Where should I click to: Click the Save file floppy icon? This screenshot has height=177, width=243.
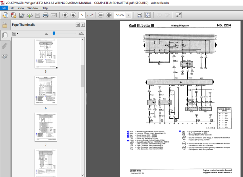pyautogui.click(x=38, y=15)
